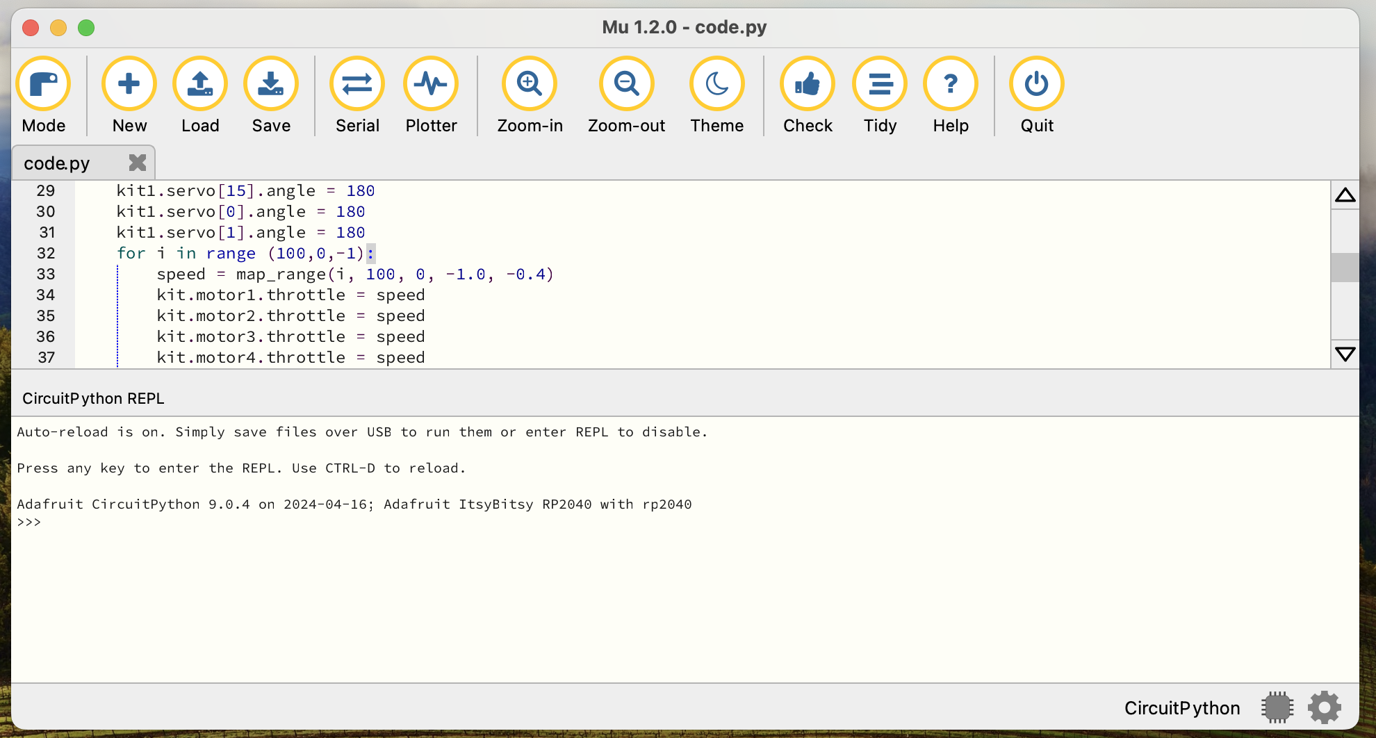
Task: Open Mu administration gear settings
Action: 1325,707
